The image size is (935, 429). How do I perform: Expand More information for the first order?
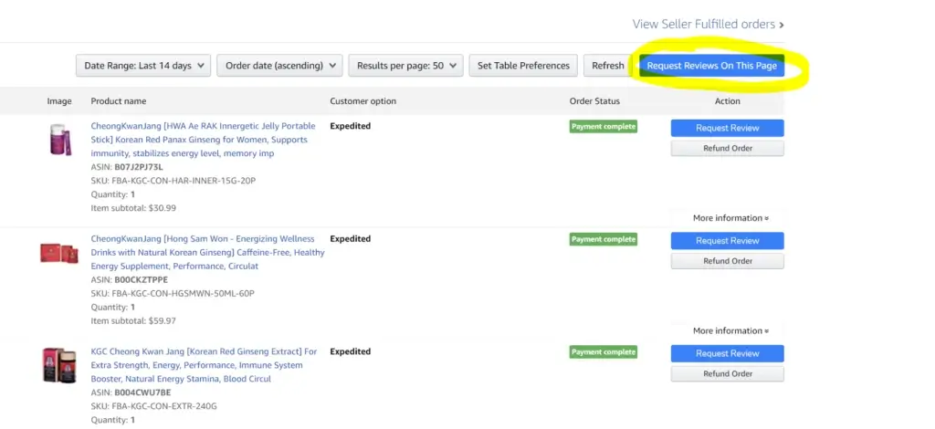pos(730,218)
